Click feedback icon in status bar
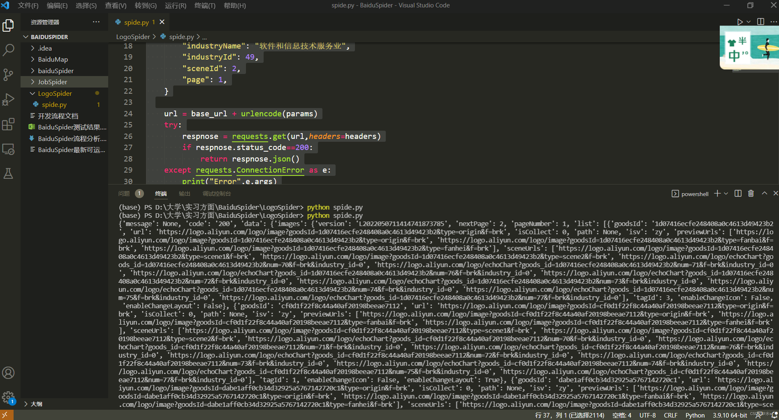Image resolution: width=779 pixels, height=420 pixels. point(759,415)
